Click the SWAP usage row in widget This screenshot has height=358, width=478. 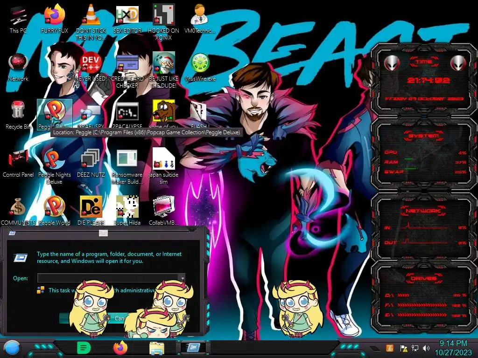pos(425,172)
